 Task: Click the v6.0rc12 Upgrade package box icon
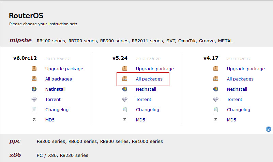tap(34, 69)
